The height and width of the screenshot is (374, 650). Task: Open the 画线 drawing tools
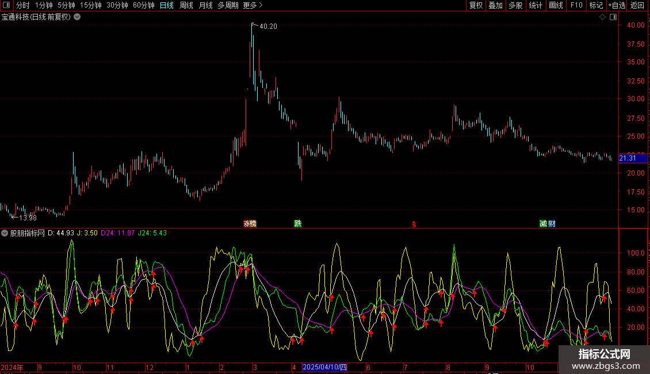(x=556, y=5)
